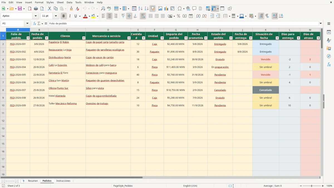Viewport: 334px width, 188px height.
Task: Click the 100% zoom level in status bar
Action: coord(329,186)
